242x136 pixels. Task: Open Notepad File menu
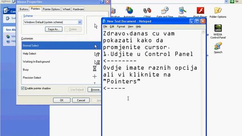[105, 26]
